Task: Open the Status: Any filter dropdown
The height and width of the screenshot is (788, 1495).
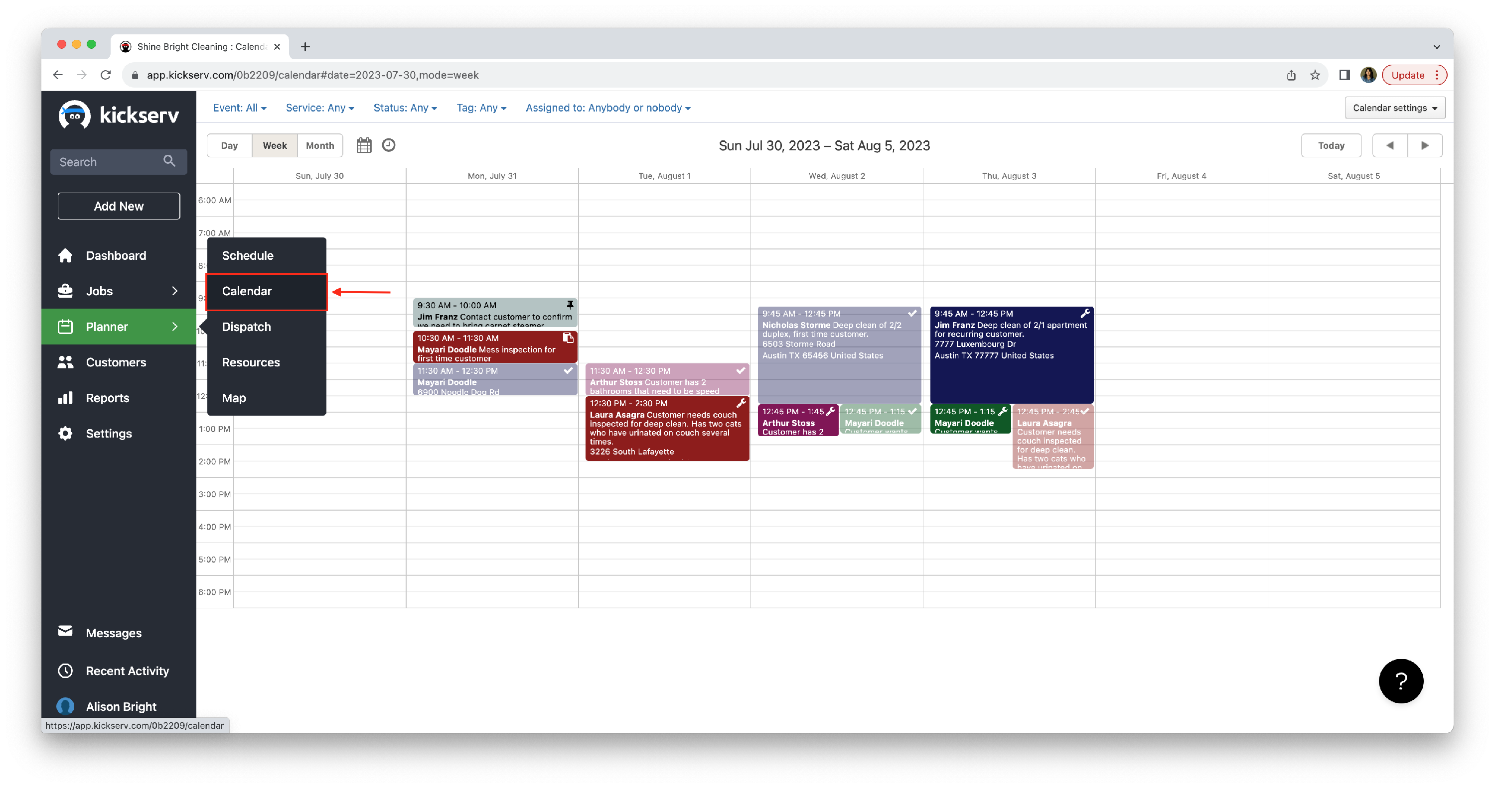Action: (405, 108)
